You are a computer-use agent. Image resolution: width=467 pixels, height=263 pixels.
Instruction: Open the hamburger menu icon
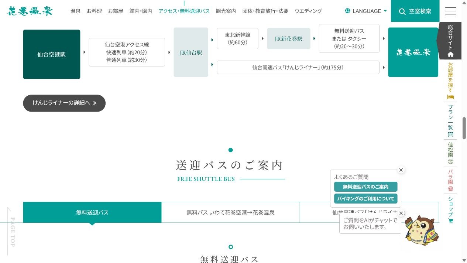(450, 11)
